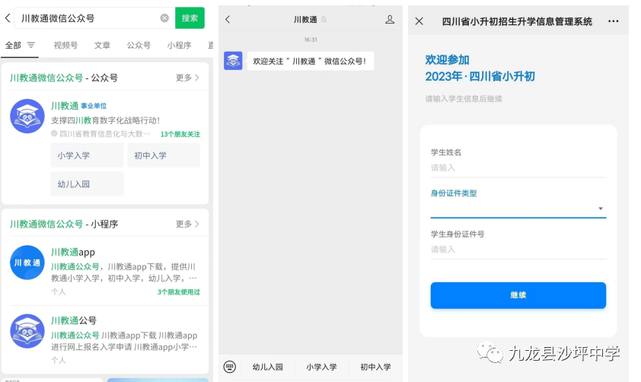Click the 学生姓名 input field
Screen dimensions: 641x382
pos(518,168)
